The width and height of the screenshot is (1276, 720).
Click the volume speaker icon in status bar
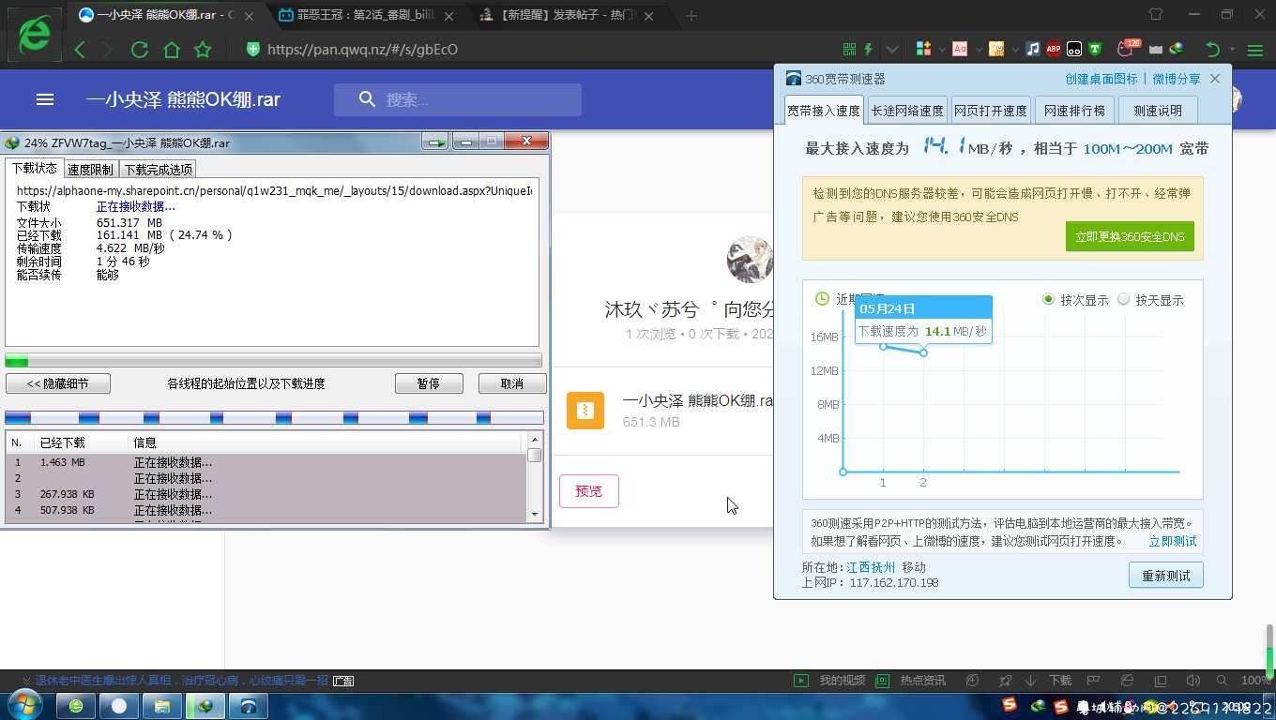tap(1192, 681)
